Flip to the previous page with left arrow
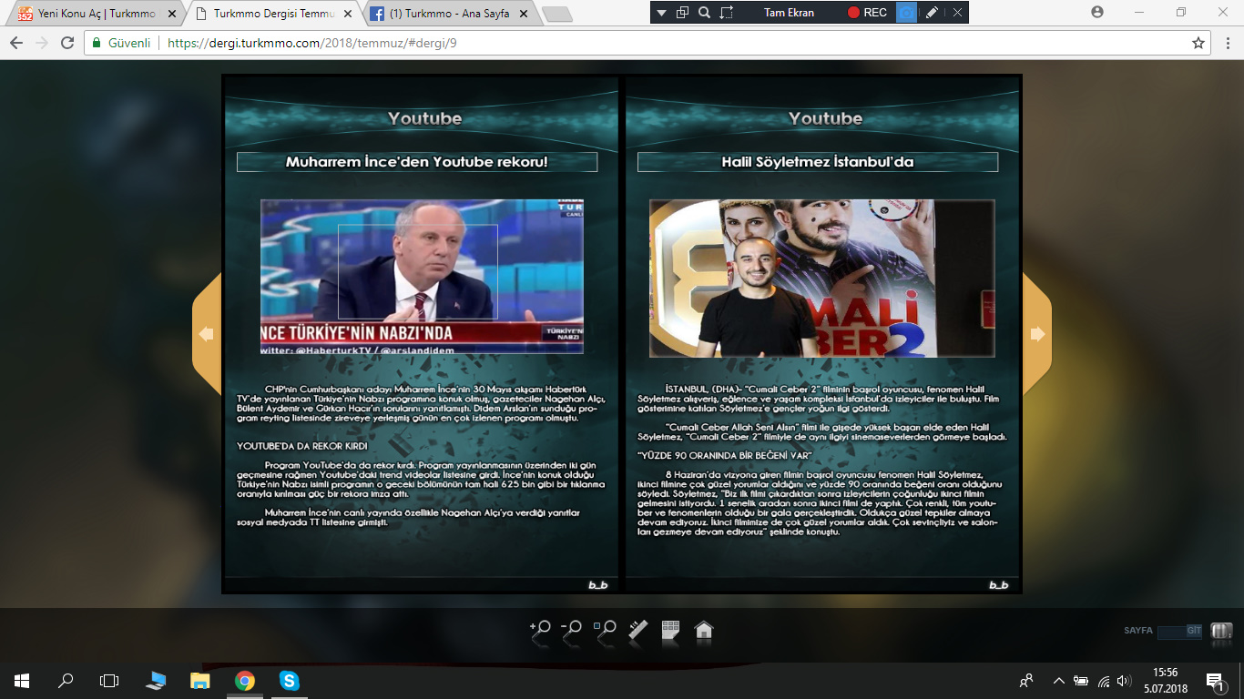Image resolution: width=1244 pixels, height=699 pixels. pos(207,334)
